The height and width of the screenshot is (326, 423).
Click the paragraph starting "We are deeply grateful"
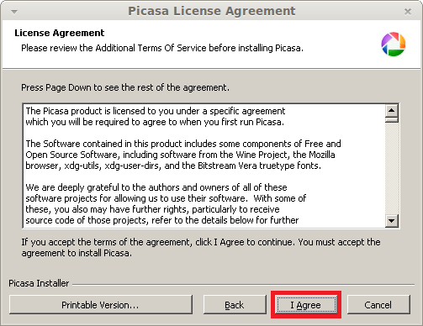click(166, 203)
